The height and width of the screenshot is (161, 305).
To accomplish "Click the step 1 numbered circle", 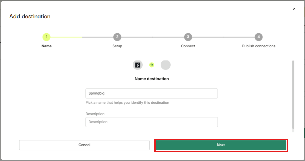I will pos(47,37).
